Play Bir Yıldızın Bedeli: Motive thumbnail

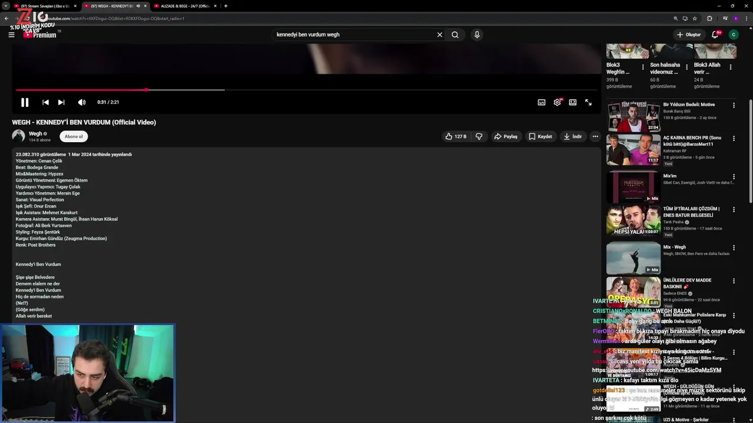pyautogui.click(x=634, y=116)
